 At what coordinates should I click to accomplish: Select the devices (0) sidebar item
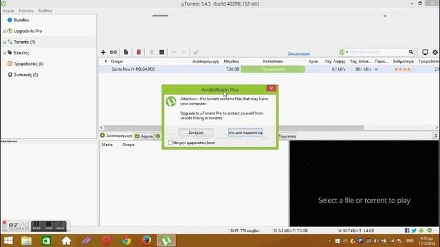(26, 75)
